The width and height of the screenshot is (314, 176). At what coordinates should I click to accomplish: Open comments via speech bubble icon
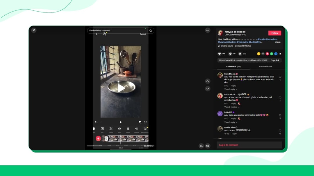(x=230, y=54)
